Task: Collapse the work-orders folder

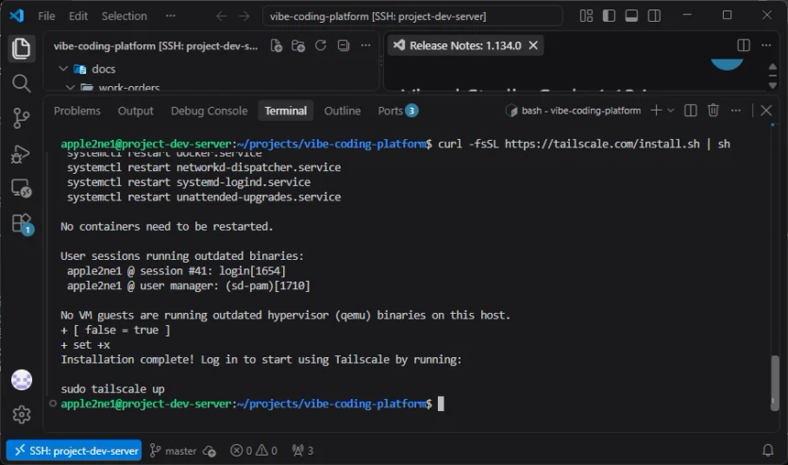Action: [x=71, y=87]
